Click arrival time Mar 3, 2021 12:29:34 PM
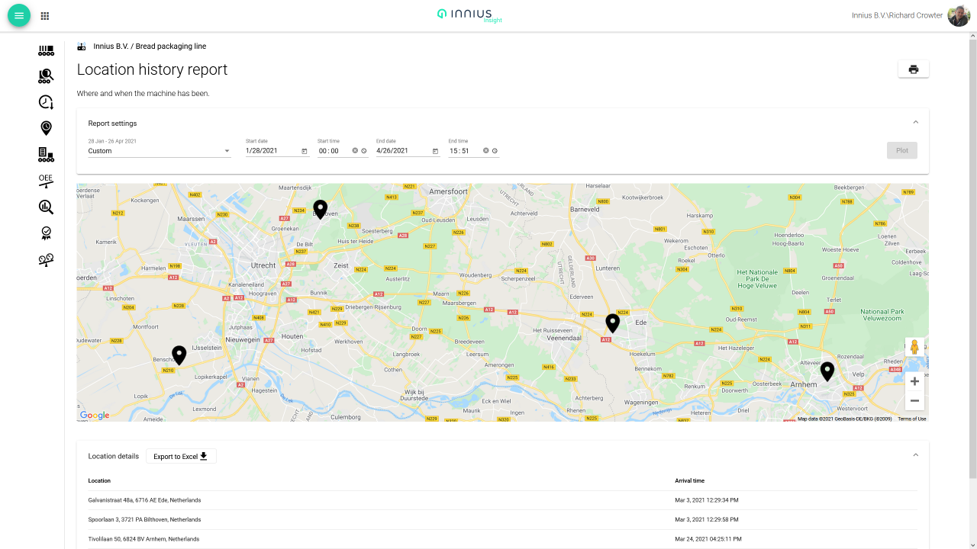 click(x=707, y=500)
